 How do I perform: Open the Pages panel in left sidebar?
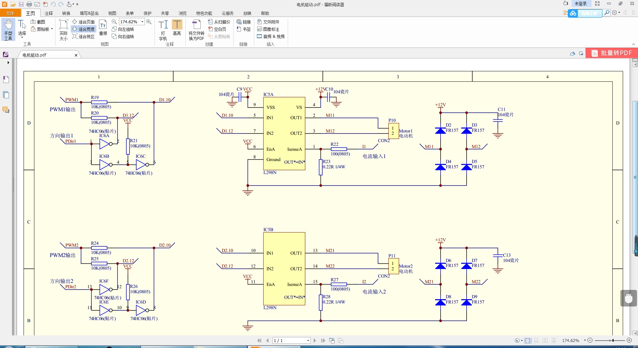(6, 95)
